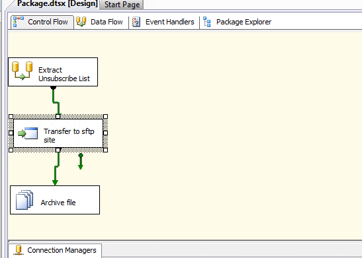Click the Connection Managers icon
The height and width of the screenshot is (258, 362).
(x=19, y=250)
